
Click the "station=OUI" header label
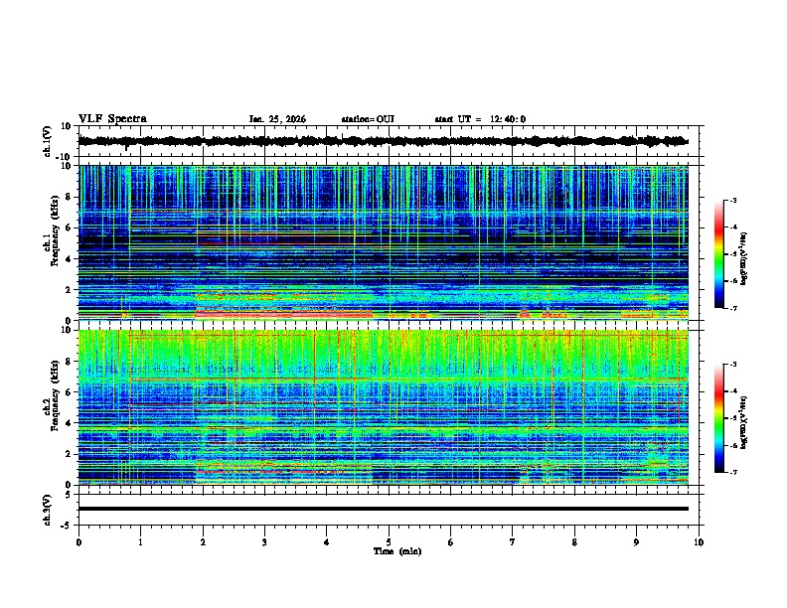point(368,119)
